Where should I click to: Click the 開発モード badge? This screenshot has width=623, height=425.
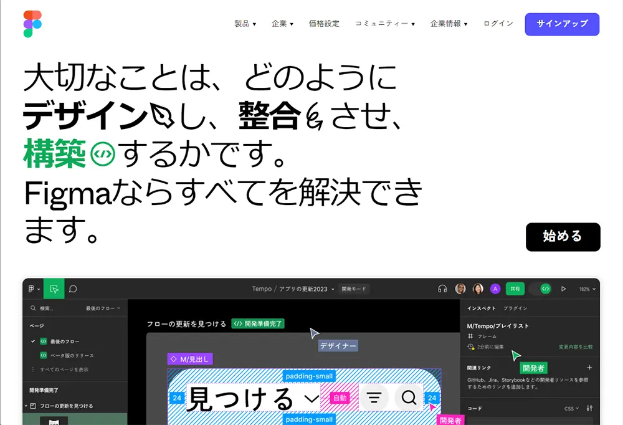click(354, 289)
